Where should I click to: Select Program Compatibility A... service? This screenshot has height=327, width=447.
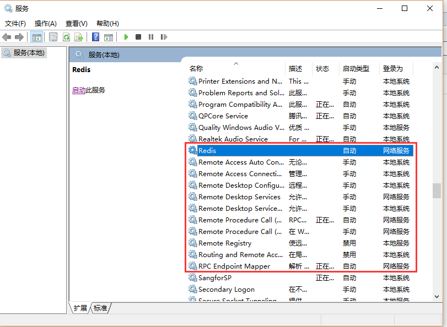click(240, 104)
